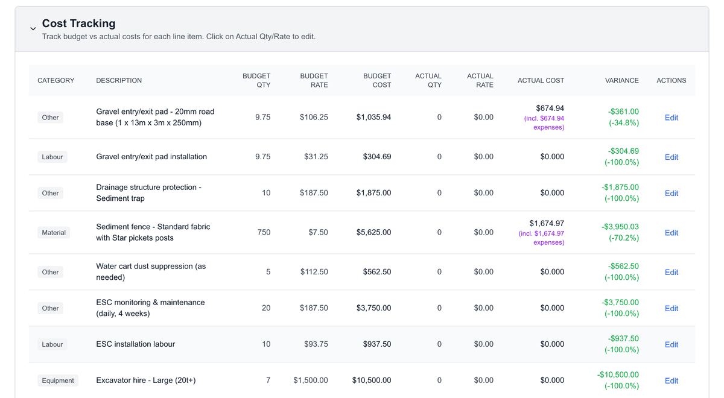The height and width of the screenshot is (398, 724).
Task: Edit the Gravel entry/exit pad installation row
Action: point(671,157)
